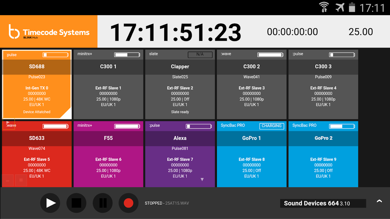Select the GoPro 2 device name
This screenshot has height=219, width=390.
(x=323, y=138)
